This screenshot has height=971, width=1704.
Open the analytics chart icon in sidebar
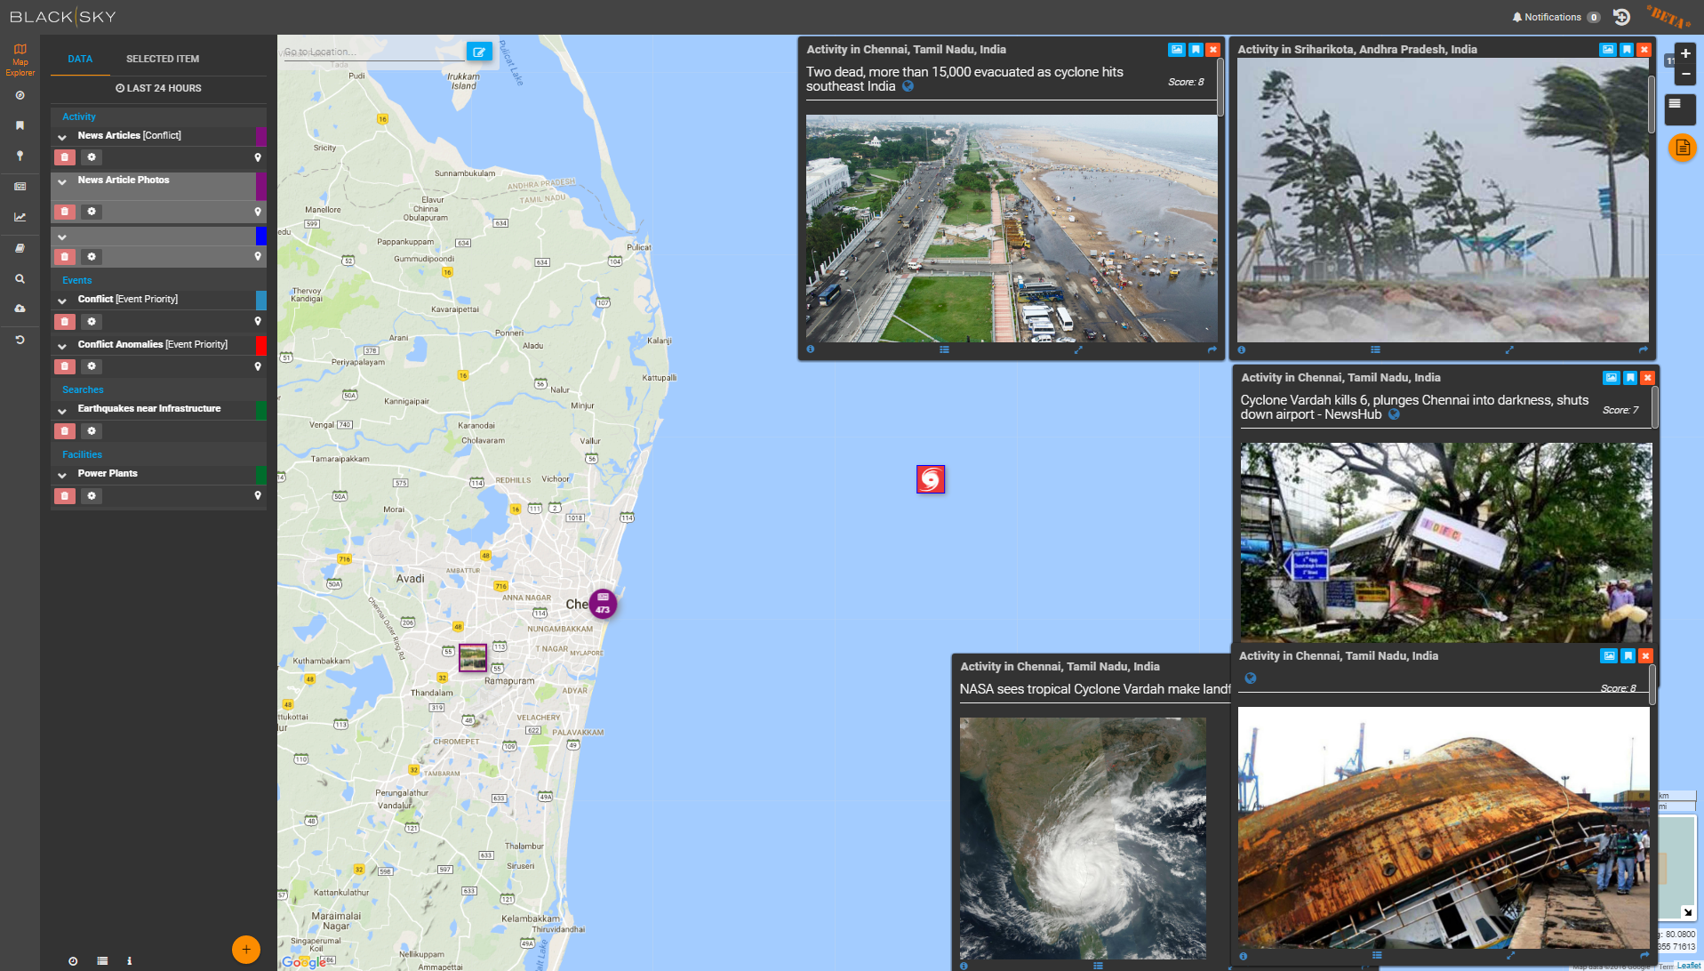pos(20,217)
